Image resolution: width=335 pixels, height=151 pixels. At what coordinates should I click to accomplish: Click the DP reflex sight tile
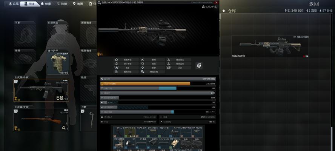pyautogui.click(x=130, y=143)
